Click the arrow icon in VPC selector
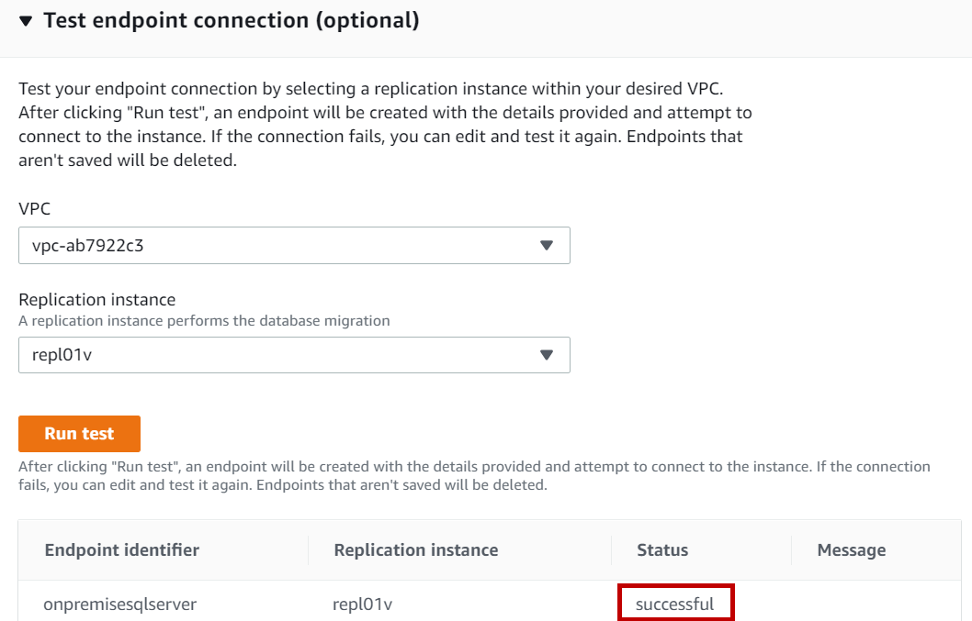 [547, 246]
